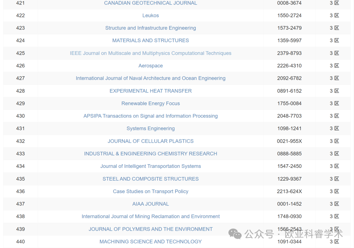The height and width of the screenshot is (248, 354).
Task: Click row number 436
Action: [x=20, y=191]
